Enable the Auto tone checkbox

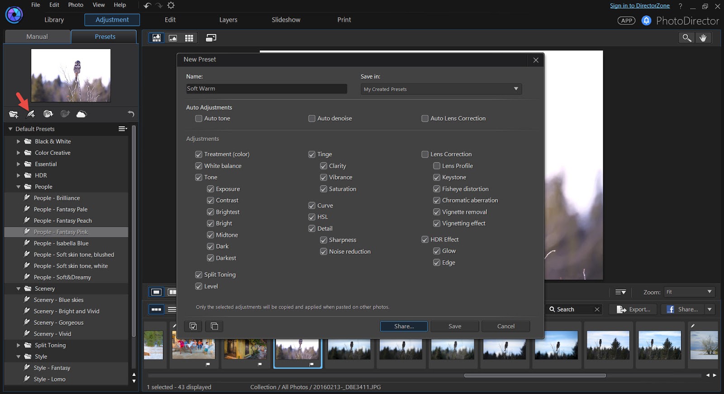[x=199, y=118]
